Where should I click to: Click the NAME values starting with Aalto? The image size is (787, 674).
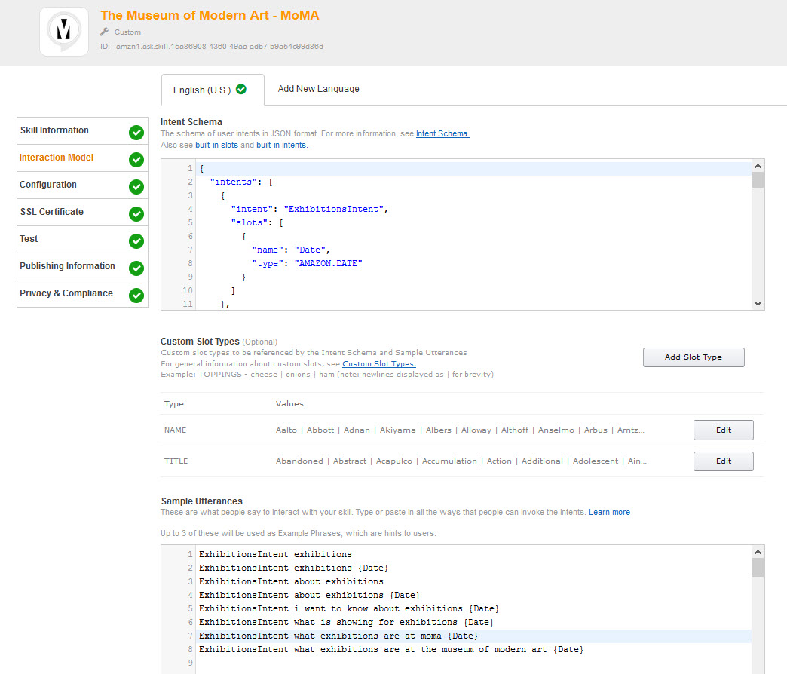pos(460,430)
